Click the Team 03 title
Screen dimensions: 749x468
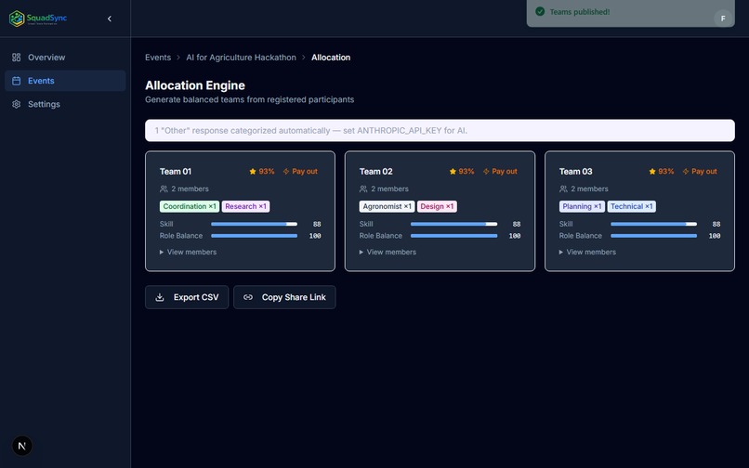click(575, 172)
